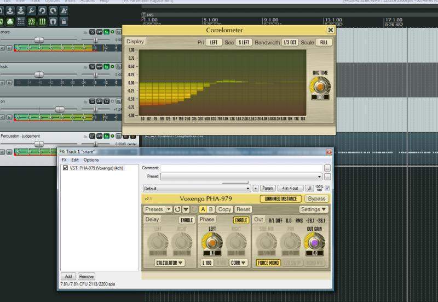Uncheck the VST: PHA-979 checkbox in FX list

(x=66, y=168)
